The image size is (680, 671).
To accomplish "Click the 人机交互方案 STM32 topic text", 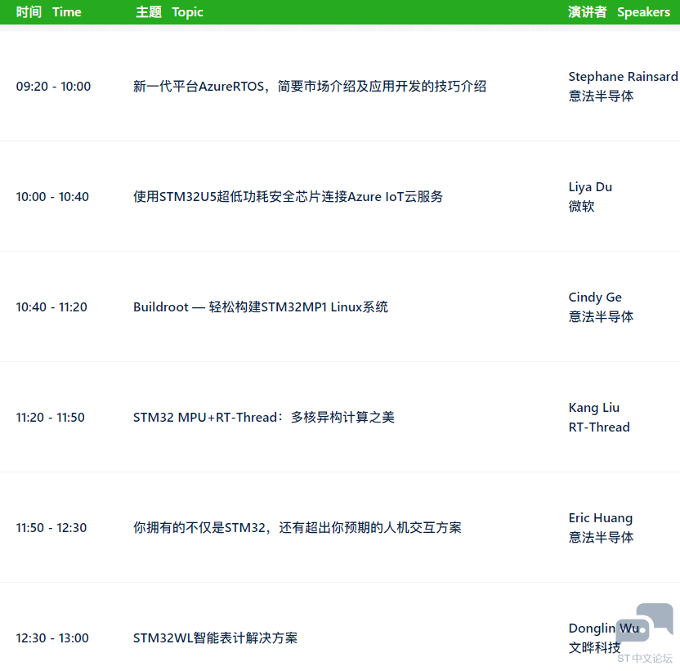I will coord(297,527).
